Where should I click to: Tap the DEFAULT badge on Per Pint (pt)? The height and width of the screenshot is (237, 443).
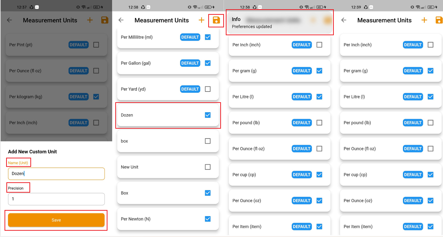[x=78, y=45]
